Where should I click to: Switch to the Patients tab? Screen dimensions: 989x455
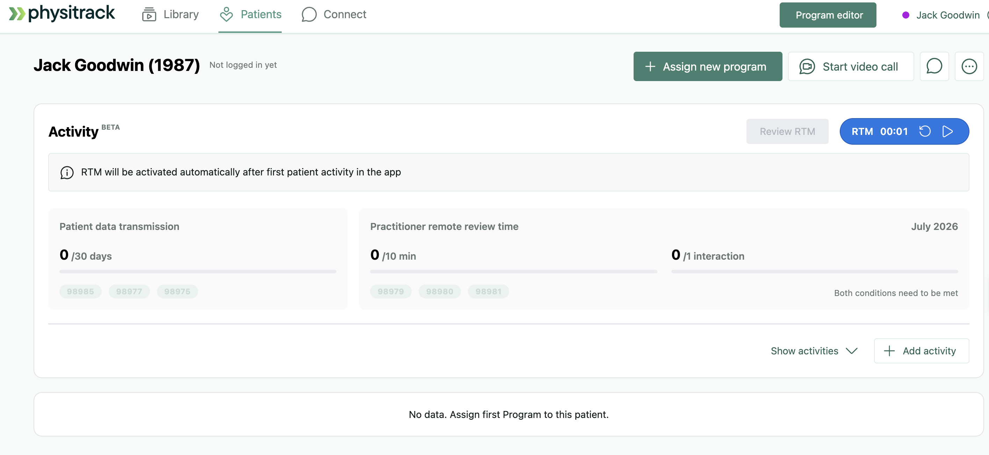(250, 15)
